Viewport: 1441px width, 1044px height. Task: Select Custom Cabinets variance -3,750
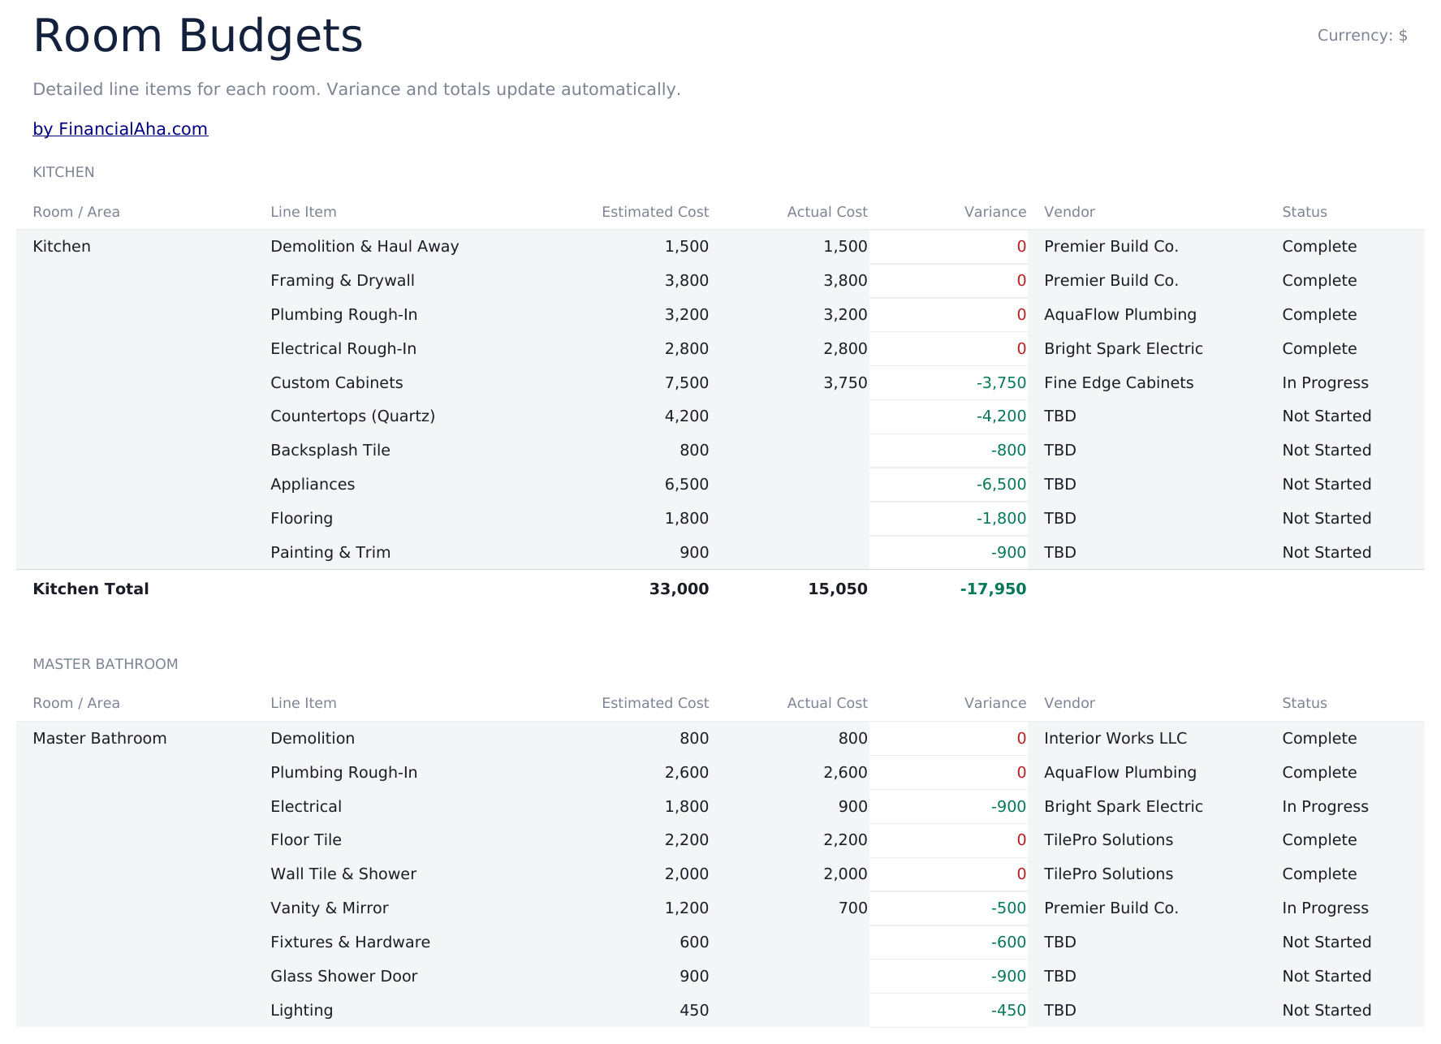point(1001,383)
